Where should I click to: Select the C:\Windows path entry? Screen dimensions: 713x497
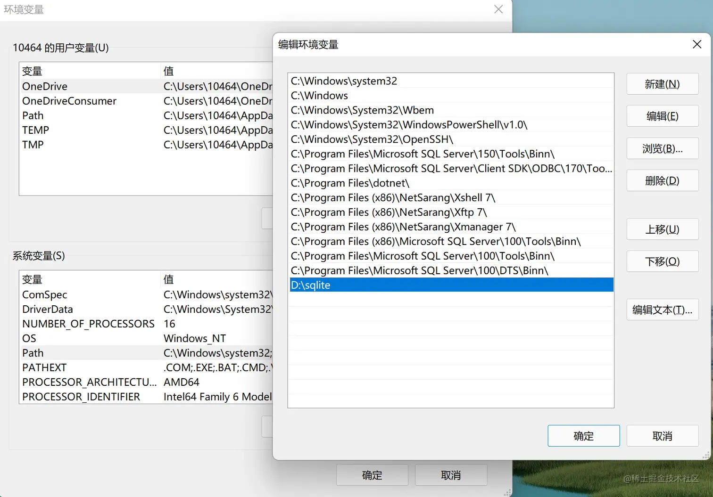pyautogui.click(x=451, y=96)
